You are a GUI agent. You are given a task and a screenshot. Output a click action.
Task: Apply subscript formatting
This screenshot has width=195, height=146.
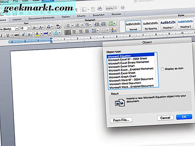coord(30,35)
